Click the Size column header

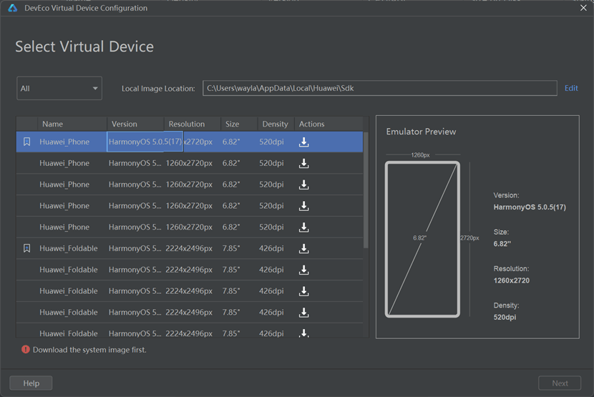point(239,124)
